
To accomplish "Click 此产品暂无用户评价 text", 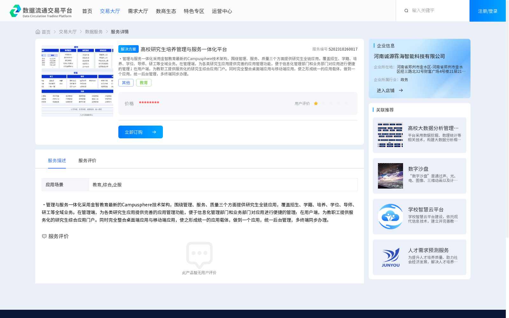I will pos(199,273).
